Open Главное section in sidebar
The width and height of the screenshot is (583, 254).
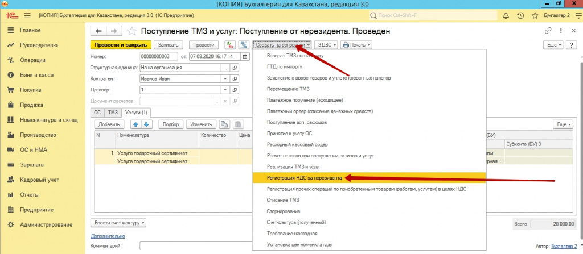click(x=30, y=30)
